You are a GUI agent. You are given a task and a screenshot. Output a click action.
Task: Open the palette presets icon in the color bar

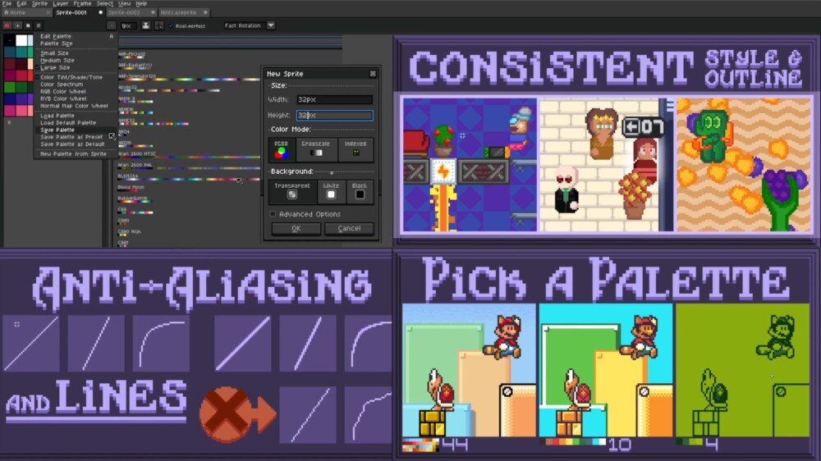28,25
